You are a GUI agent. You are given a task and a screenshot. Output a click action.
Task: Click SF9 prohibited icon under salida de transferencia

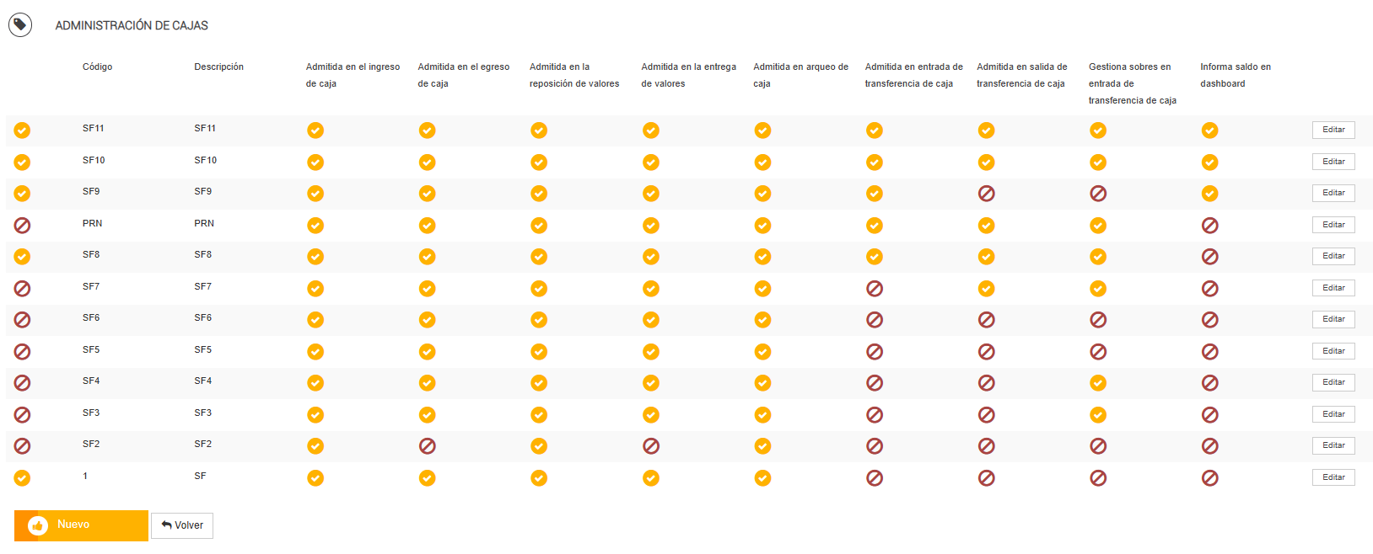(986, 194)
